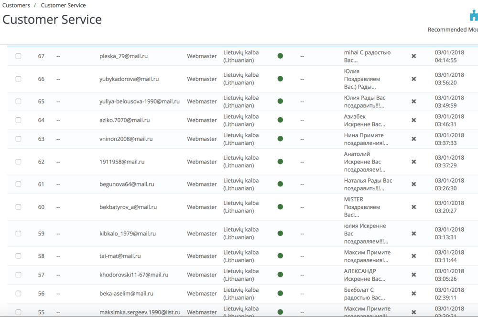Click delete on vninon2008@mail.ru row

pos(413,139)
